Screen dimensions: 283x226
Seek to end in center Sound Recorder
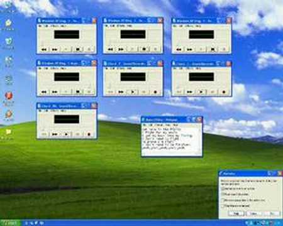(121, 92)
